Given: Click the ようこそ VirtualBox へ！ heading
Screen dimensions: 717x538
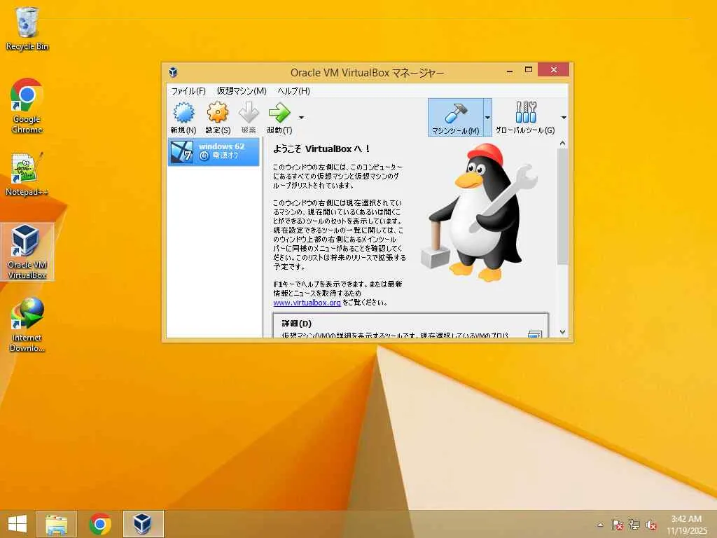Looking at the screenshot, I should pyautogui.click(x=321, y=149).
